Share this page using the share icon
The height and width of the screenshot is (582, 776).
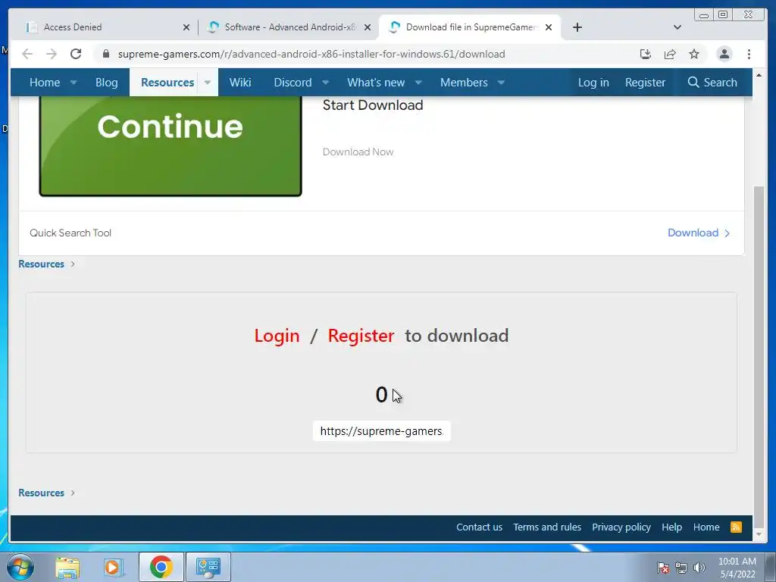(x=670, y=54)
